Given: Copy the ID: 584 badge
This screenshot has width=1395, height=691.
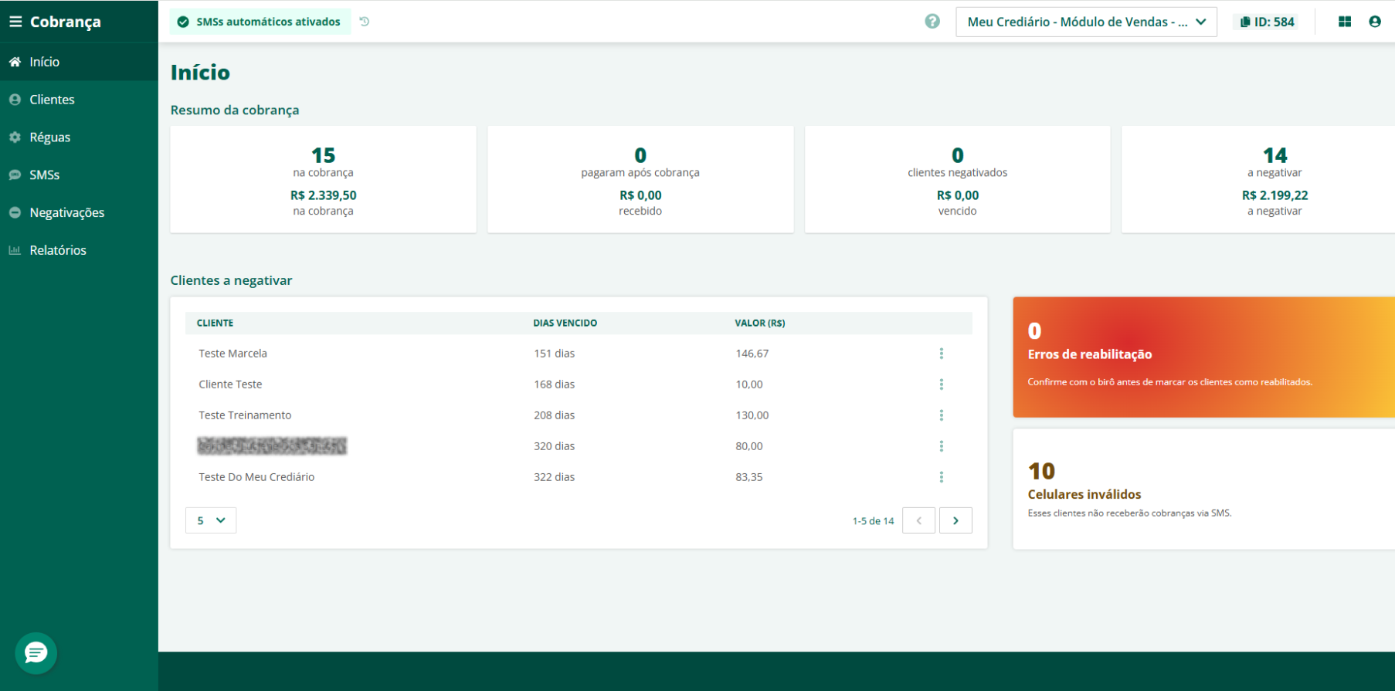Looking at the screenshot, I should tap(1267, 22).
